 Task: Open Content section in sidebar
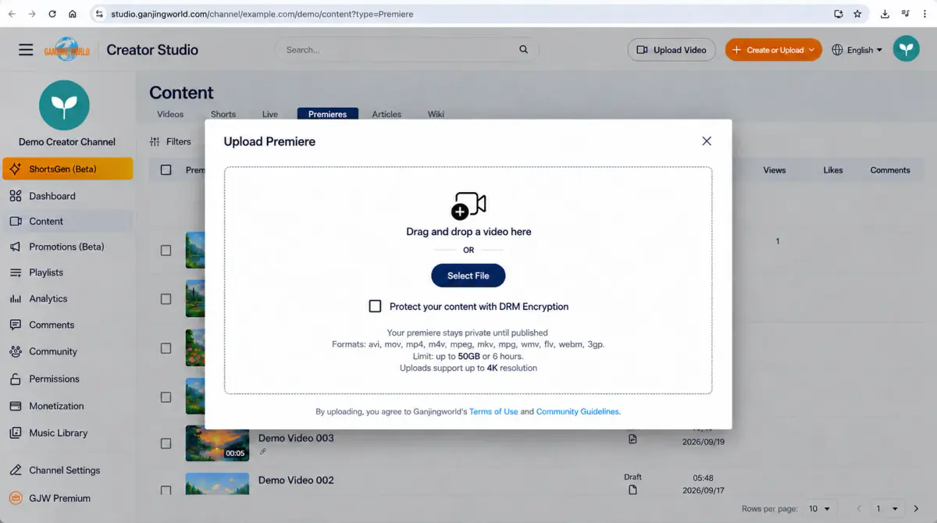click(67, 221)
